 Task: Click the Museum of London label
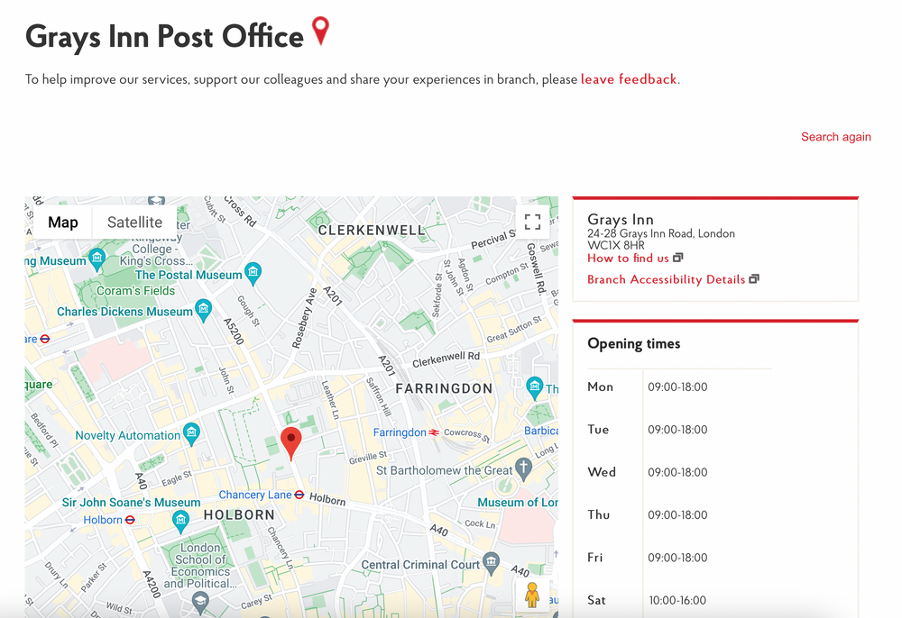(518, 503)
